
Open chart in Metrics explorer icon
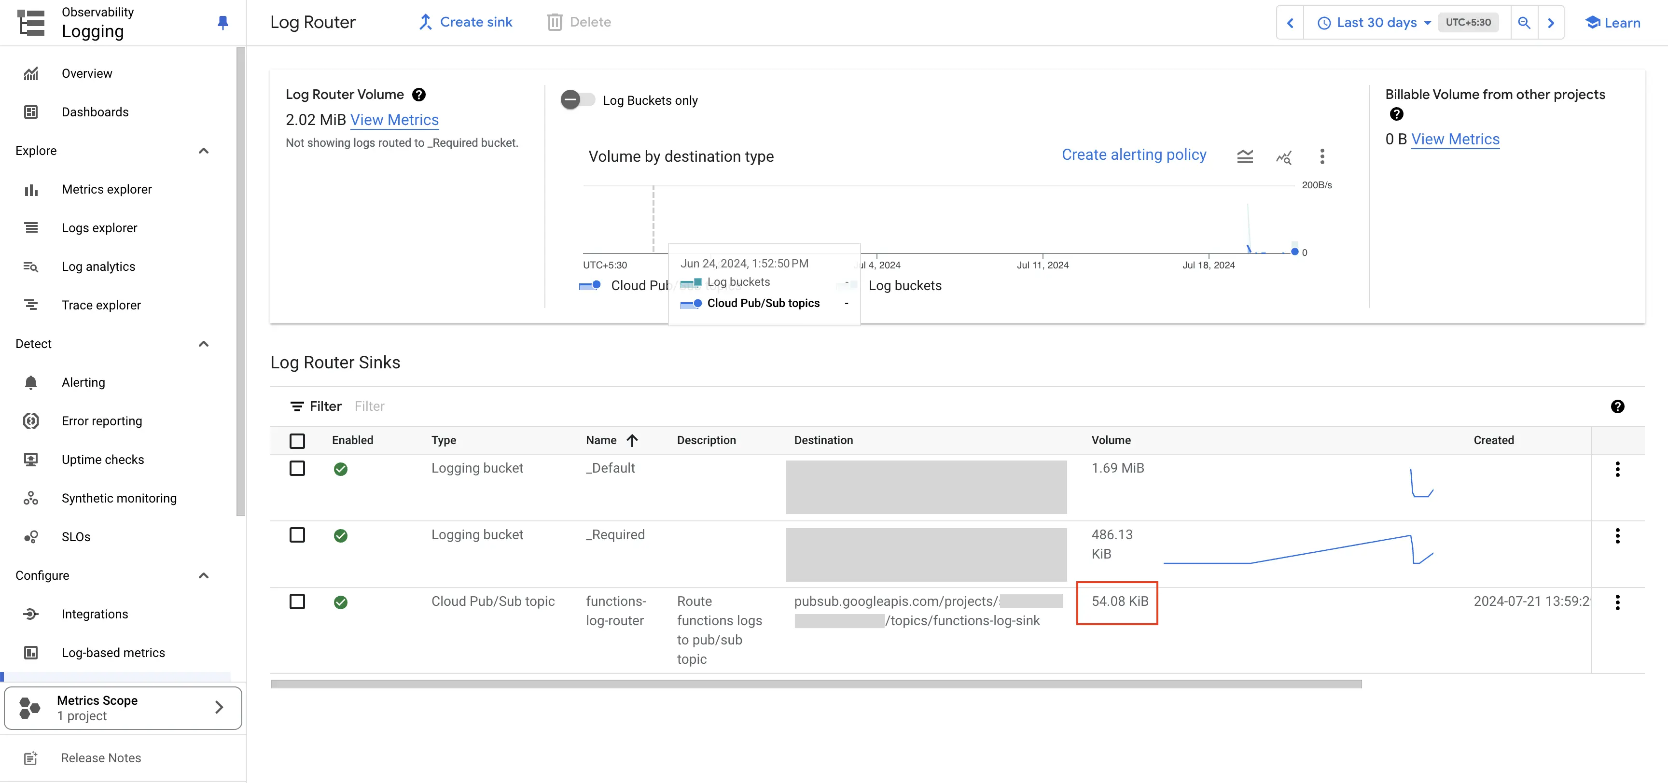1283,157
